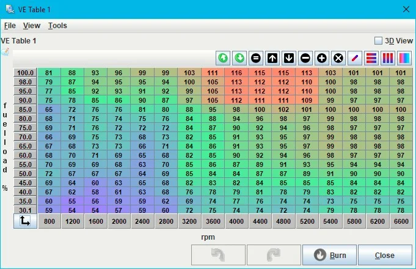
Task: Select cell 89 at 4400 rpm, 55.0 load
Action: pyautogui.click(x=260, y=164)
